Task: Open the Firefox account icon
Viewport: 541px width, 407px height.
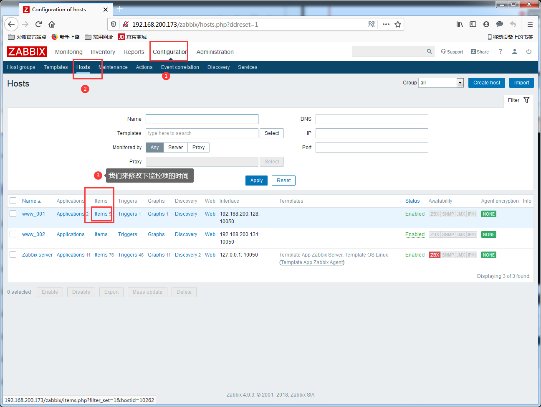Action: (x=486, y=24)
